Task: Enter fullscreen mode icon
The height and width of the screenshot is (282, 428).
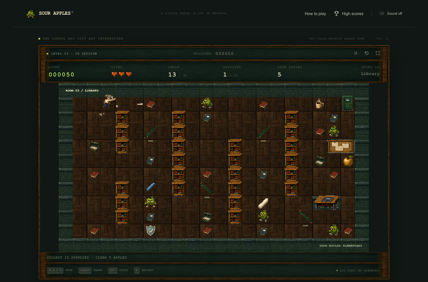Action: [378, 53]
